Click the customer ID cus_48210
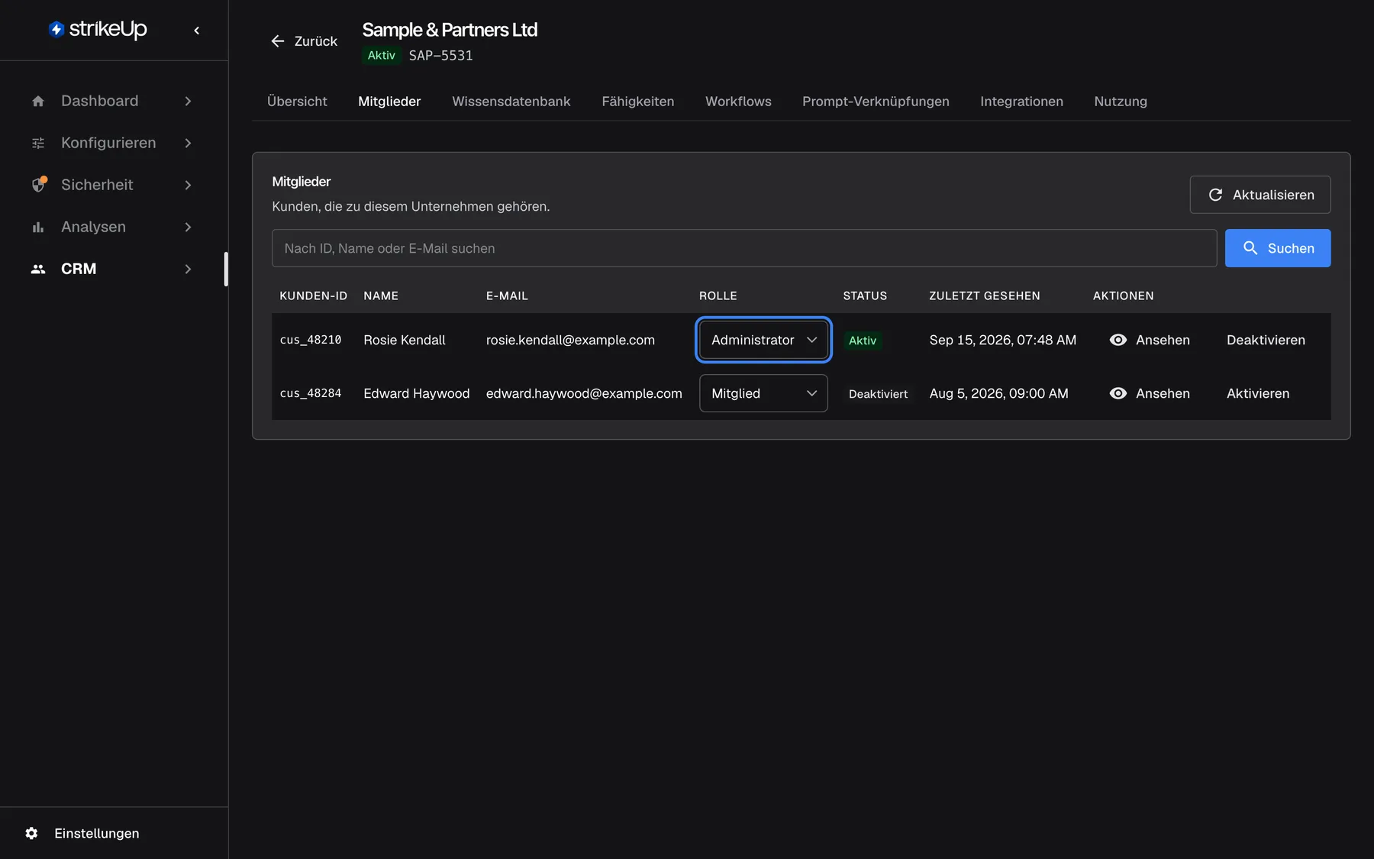This screenshot has height=859, width=1374. click(311, 340)
